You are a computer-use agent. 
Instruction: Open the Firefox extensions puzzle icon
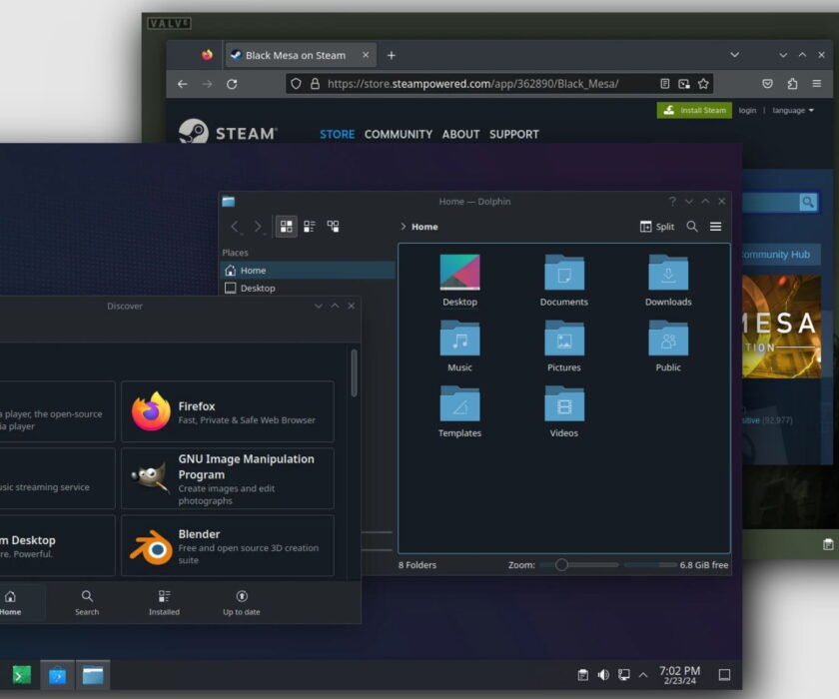pos(792,84)
